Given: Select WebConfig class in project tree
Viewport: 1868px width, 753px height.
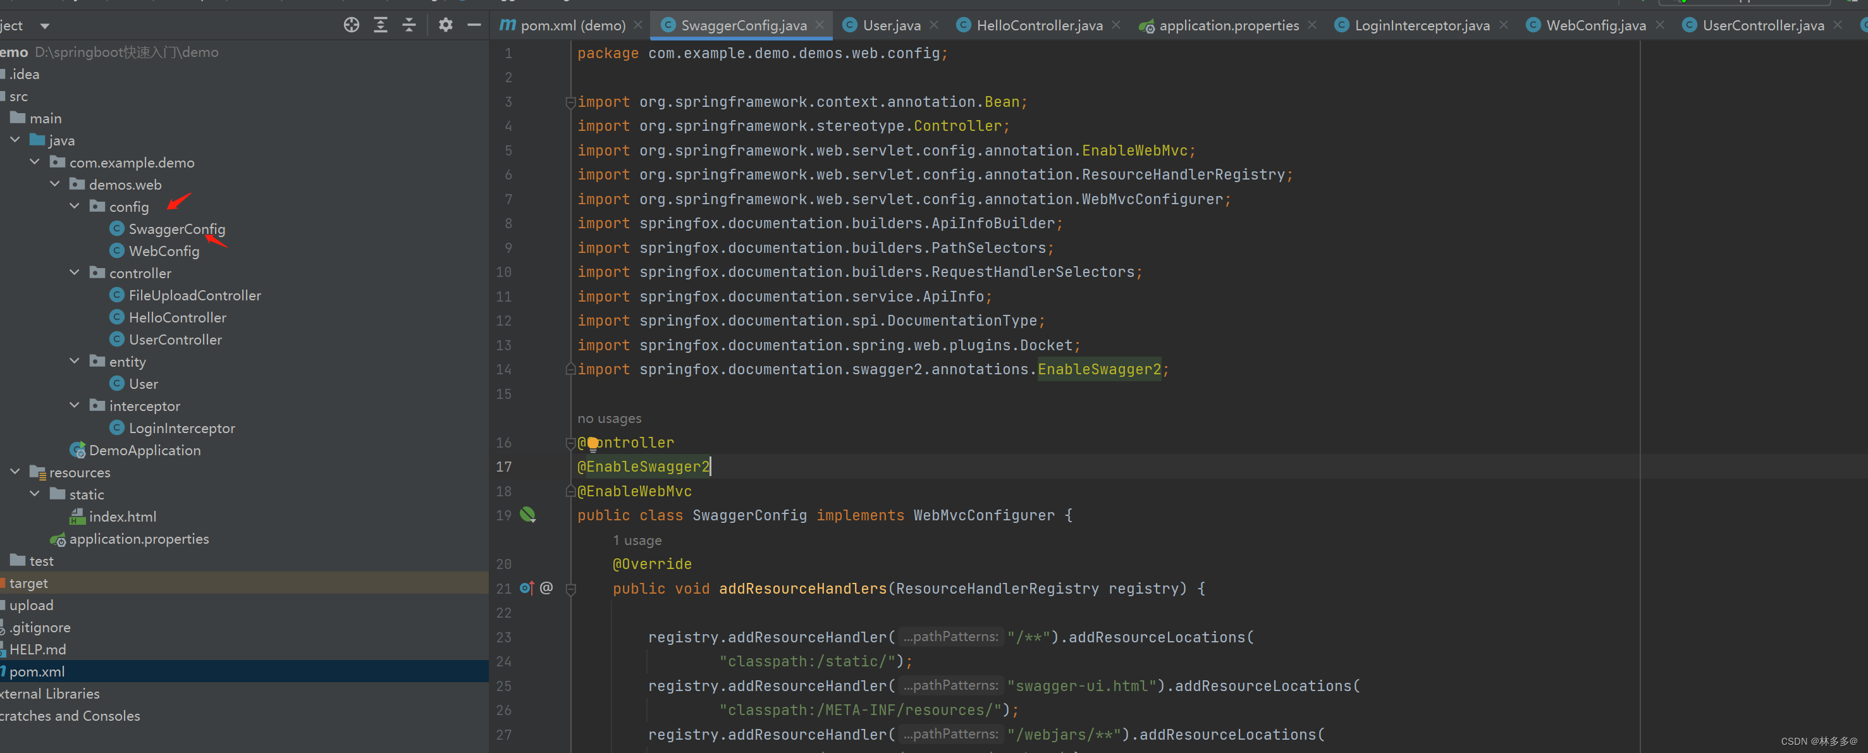Looking at the screenshot, I should click(164, 251).
